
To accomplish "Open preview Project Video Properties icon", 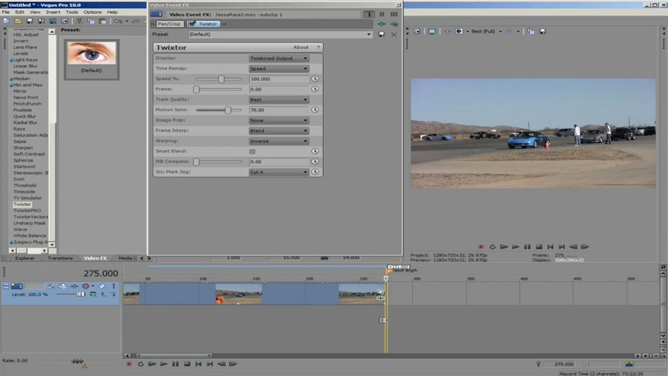I will (x=417, y=31).
